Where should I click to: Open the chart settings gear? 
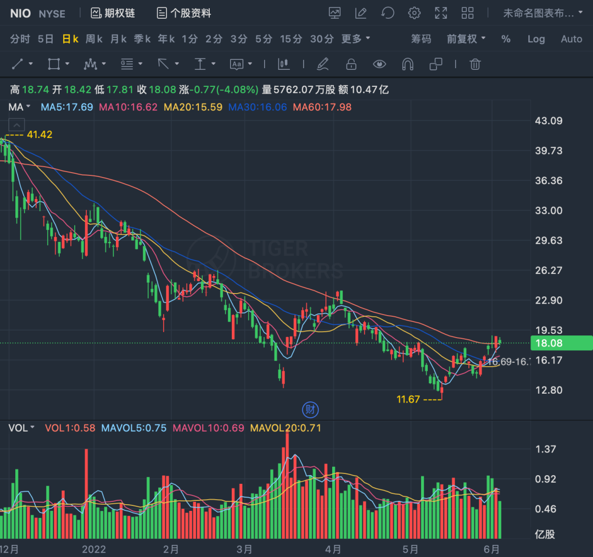pos(414,13)
